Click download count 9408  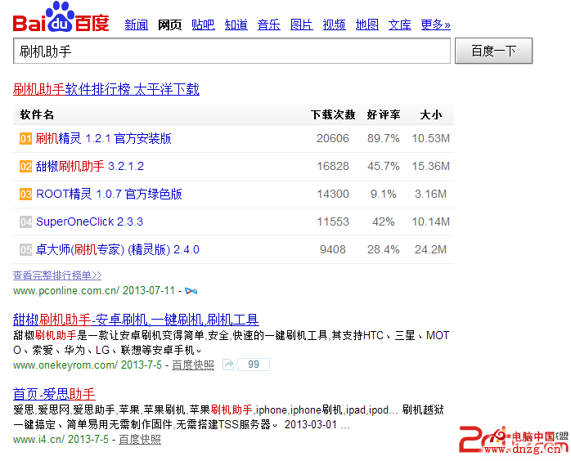[x=333, y=249]
